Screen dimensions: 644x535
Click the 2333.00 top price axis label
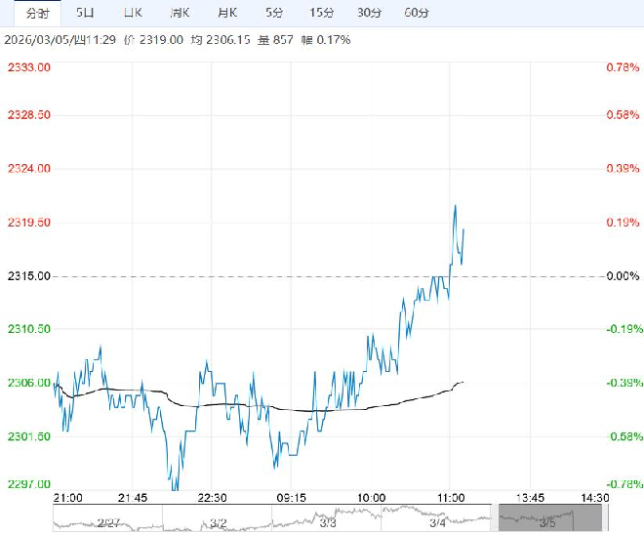pos(29,67)
